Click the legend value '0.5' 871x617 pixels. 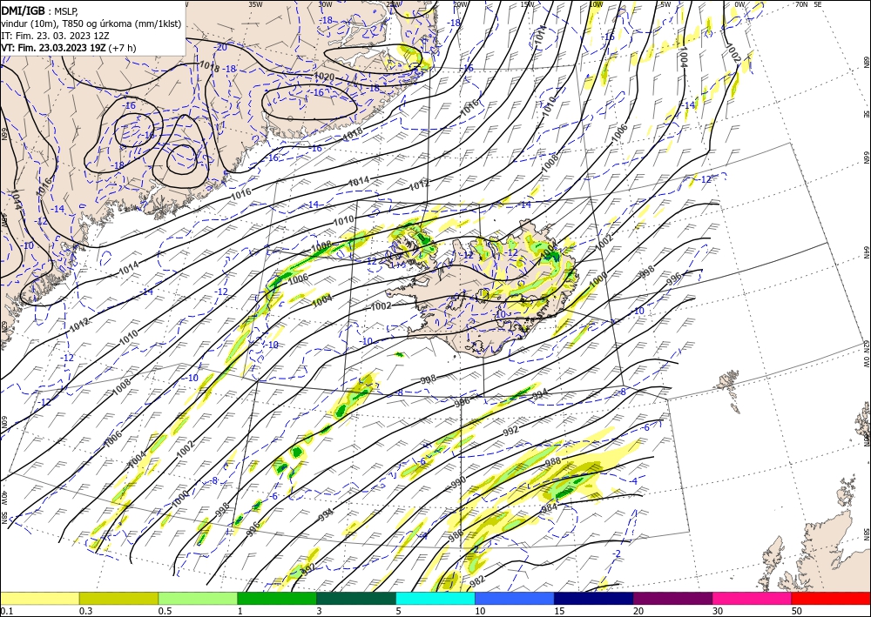click(x=165, y=611)
